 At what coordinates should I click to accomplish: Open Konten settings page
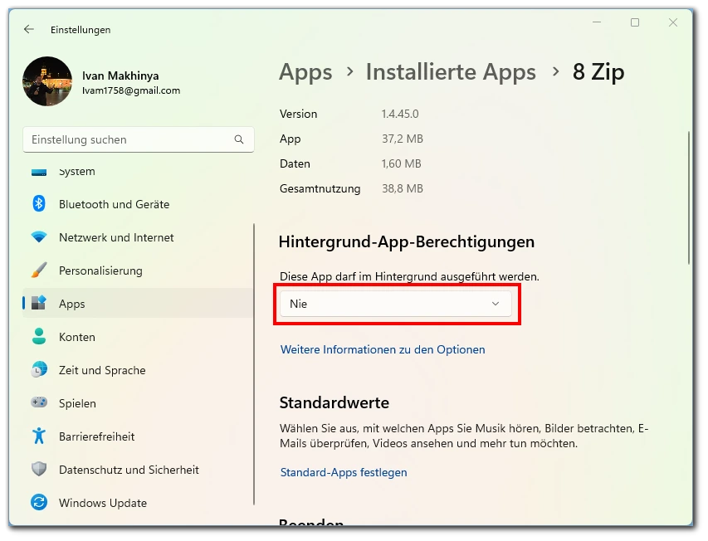138,337
